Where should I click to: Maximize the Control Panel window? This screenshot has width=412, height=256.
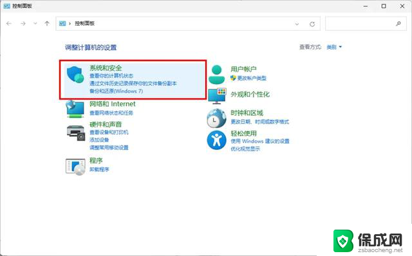tap(384, 6)
